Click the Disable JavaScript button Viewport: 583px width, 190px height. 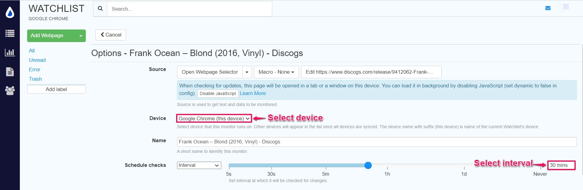(218, 93)
